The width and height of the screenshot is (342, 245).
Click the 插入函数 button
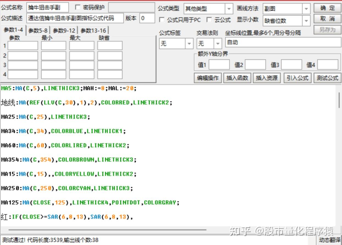(x=237, y=78)
